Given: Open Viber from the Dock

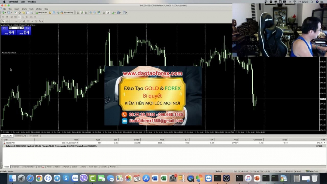Looking at the screenshot, I should point(84,178).
